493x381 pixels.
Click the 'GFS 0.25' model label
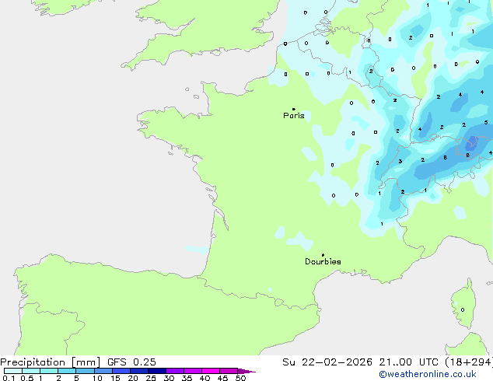point(131,362)
